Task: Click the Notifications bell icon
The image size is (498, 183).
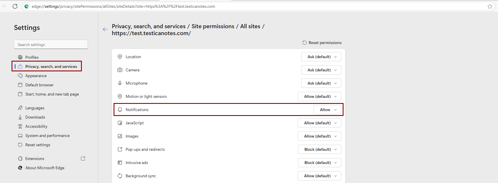Action: pos(120,110)
